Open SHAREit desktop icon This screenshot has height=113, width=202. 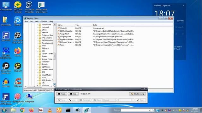pos(18,21)
